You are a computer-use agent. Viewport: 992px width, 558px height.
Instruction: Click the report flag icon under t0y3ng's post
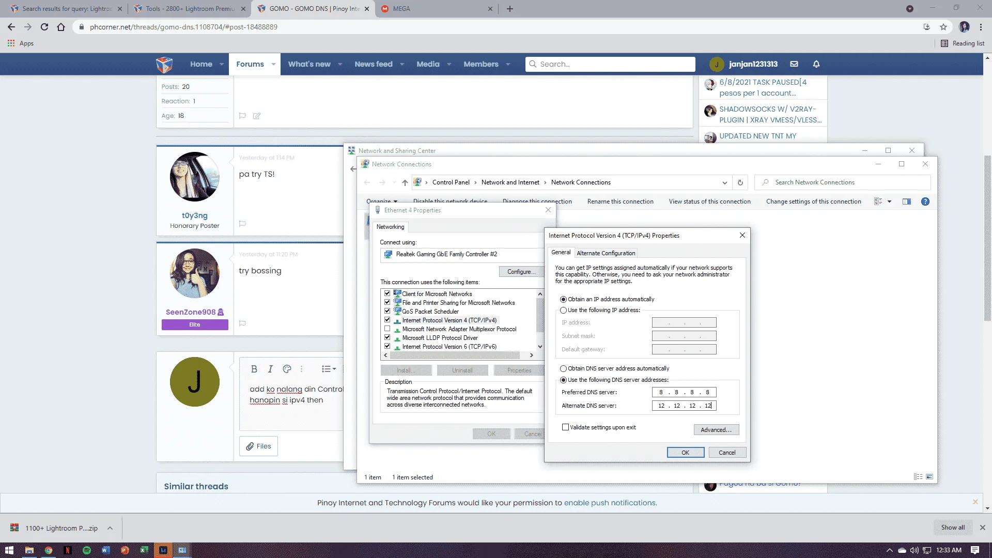(242, 224)
